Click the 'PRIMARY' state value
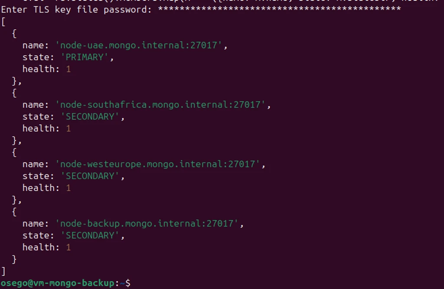 [85, 57]
